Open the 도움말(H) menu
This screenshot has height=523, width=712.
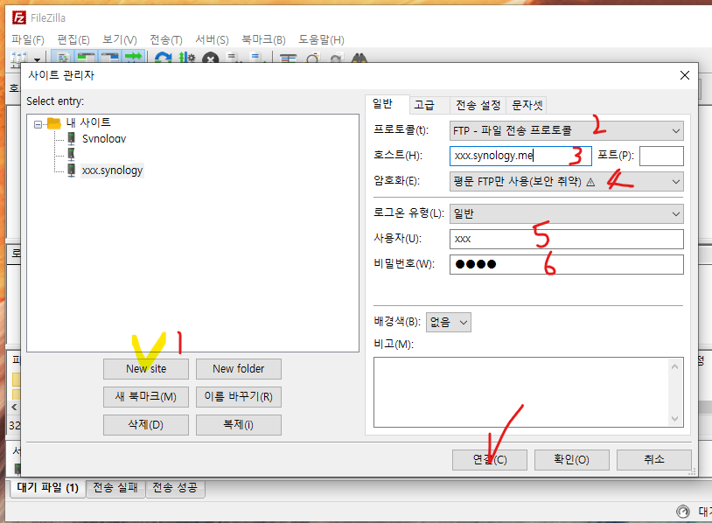point(321,40)
